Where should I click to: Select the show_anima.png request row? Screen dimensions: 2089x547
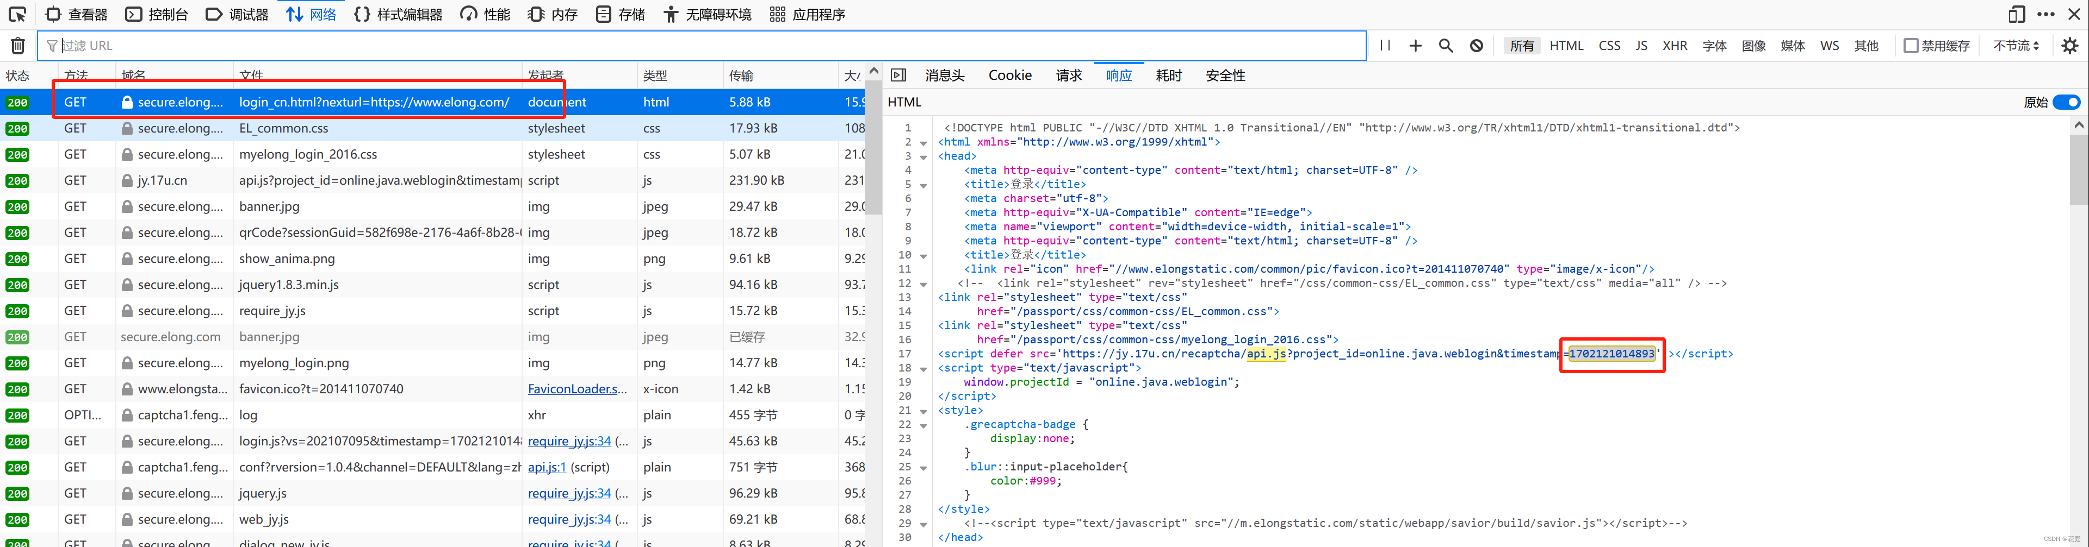click(432, 259)
